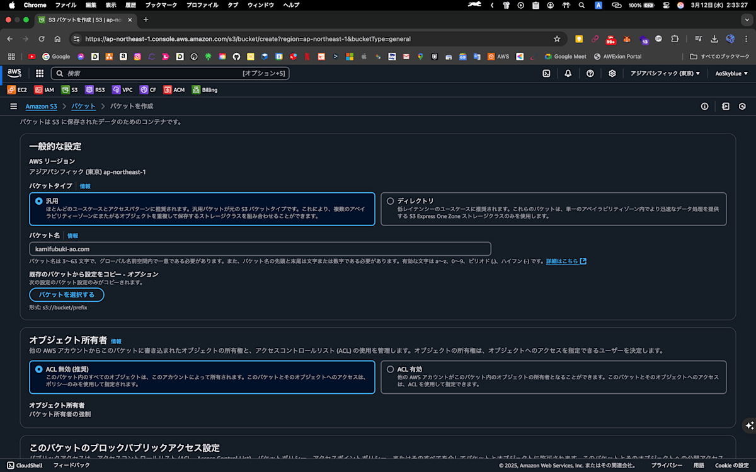Click 情報 link next to バケット名

click(72, 236)
